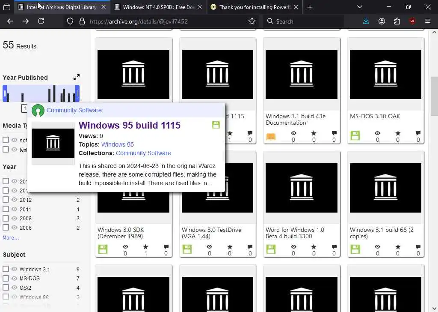View site security padlock info

tap(82, 21)
